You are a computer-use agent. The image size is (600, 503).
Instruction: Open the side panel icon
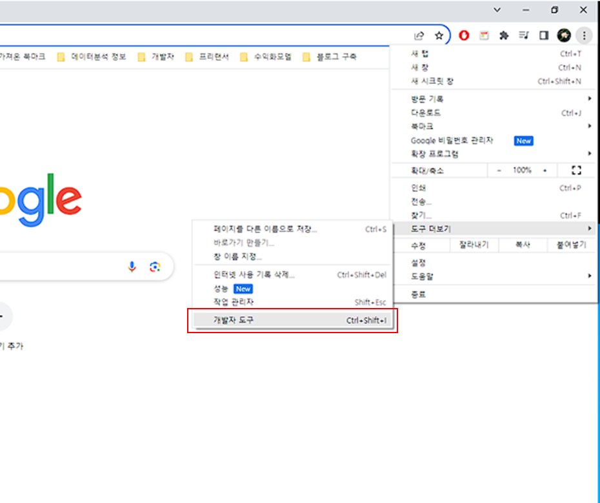coord(544,36)
